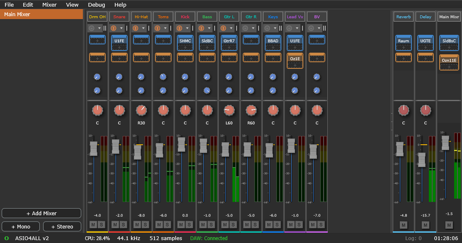This screenshot has height=243, width=462.
Task: Mute the Drm OH channel
Action: pos(93,225)
